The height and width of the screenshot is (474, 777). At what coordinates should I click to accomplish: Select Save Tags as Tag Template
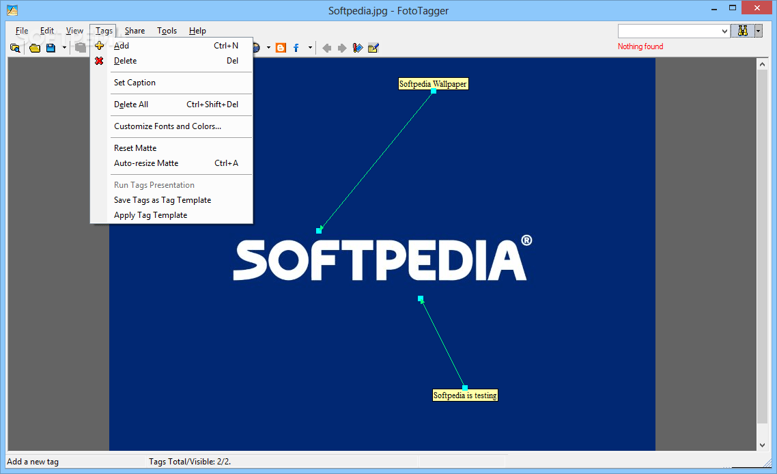point(171,200)
